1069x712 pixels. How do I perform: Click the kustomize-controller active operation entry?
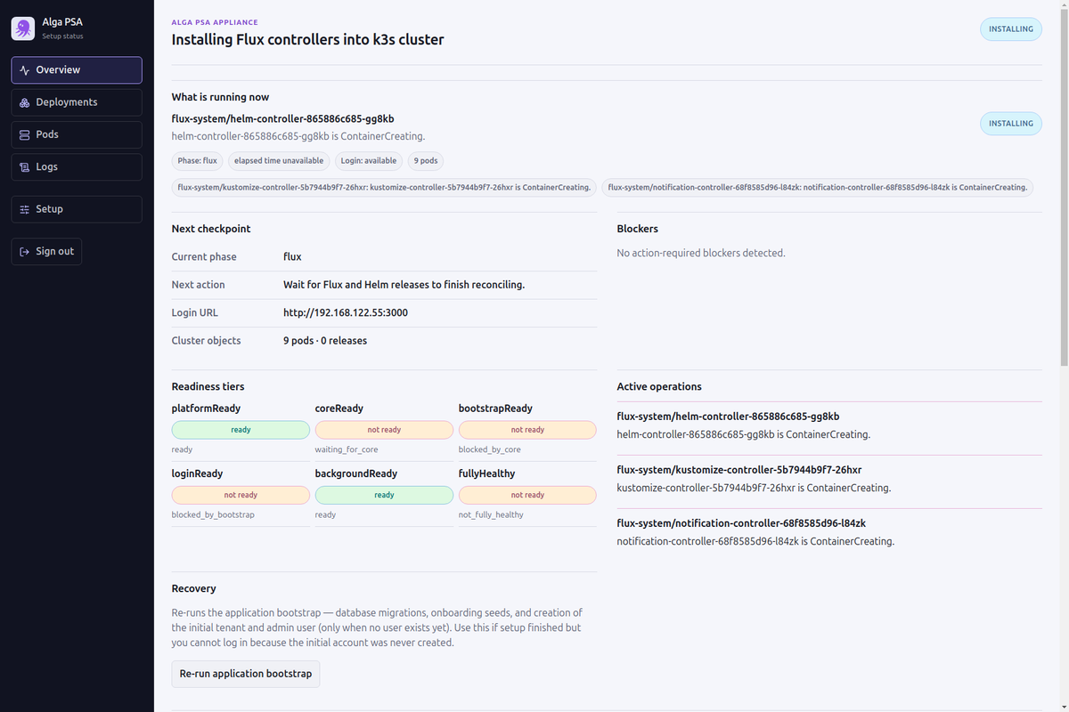pos(829,479)
